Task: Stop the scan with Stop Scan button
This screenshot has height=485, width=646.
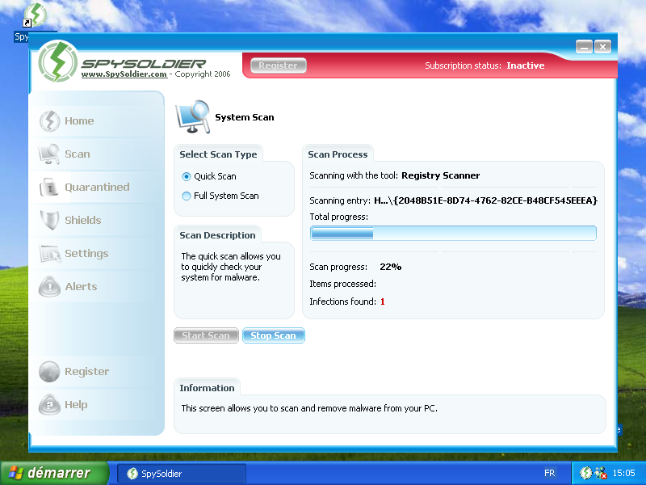Action: click(x=273, y=335)
